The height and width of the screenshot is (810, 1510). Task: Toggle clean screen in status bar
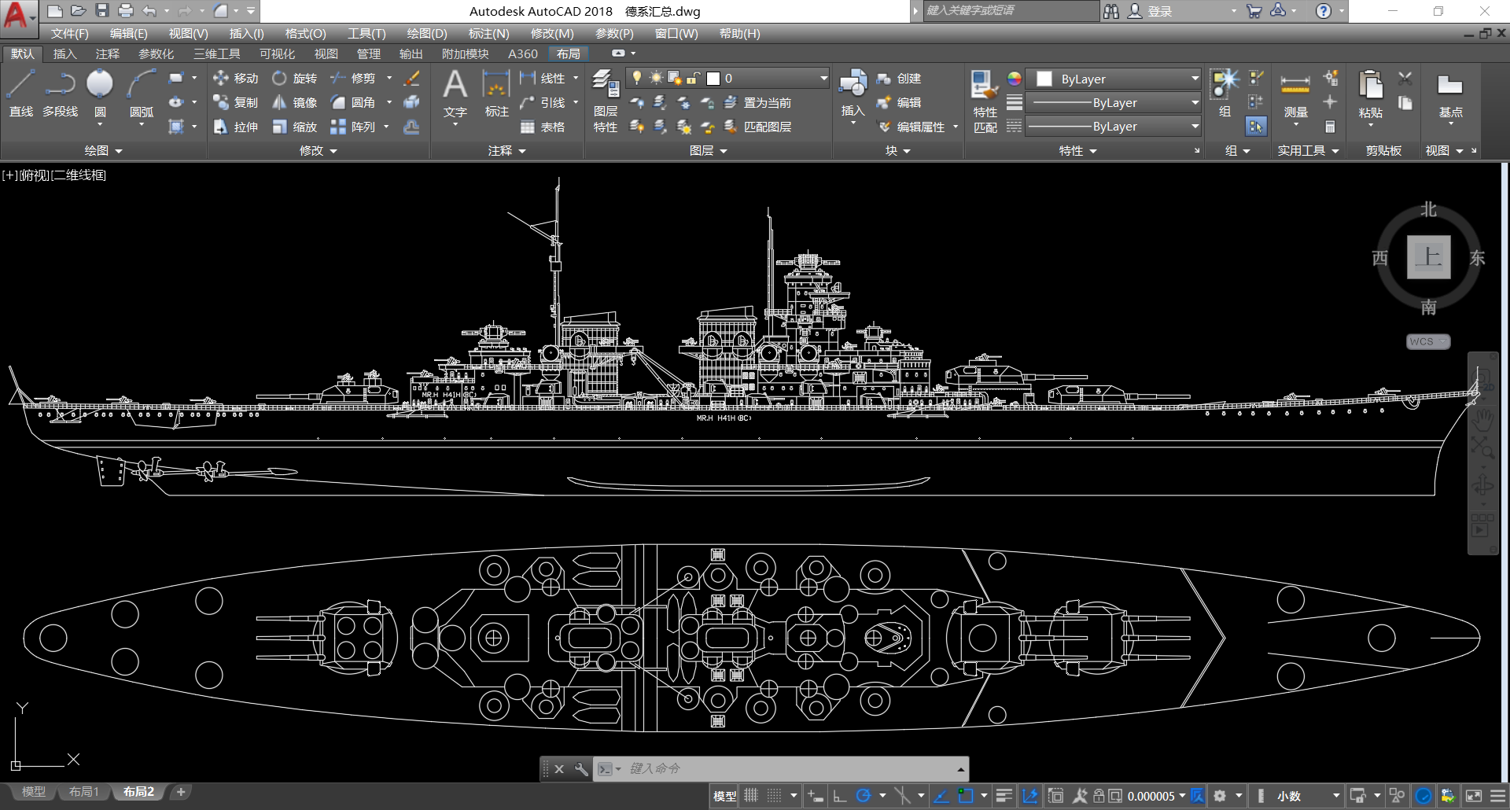[1474, 796]
